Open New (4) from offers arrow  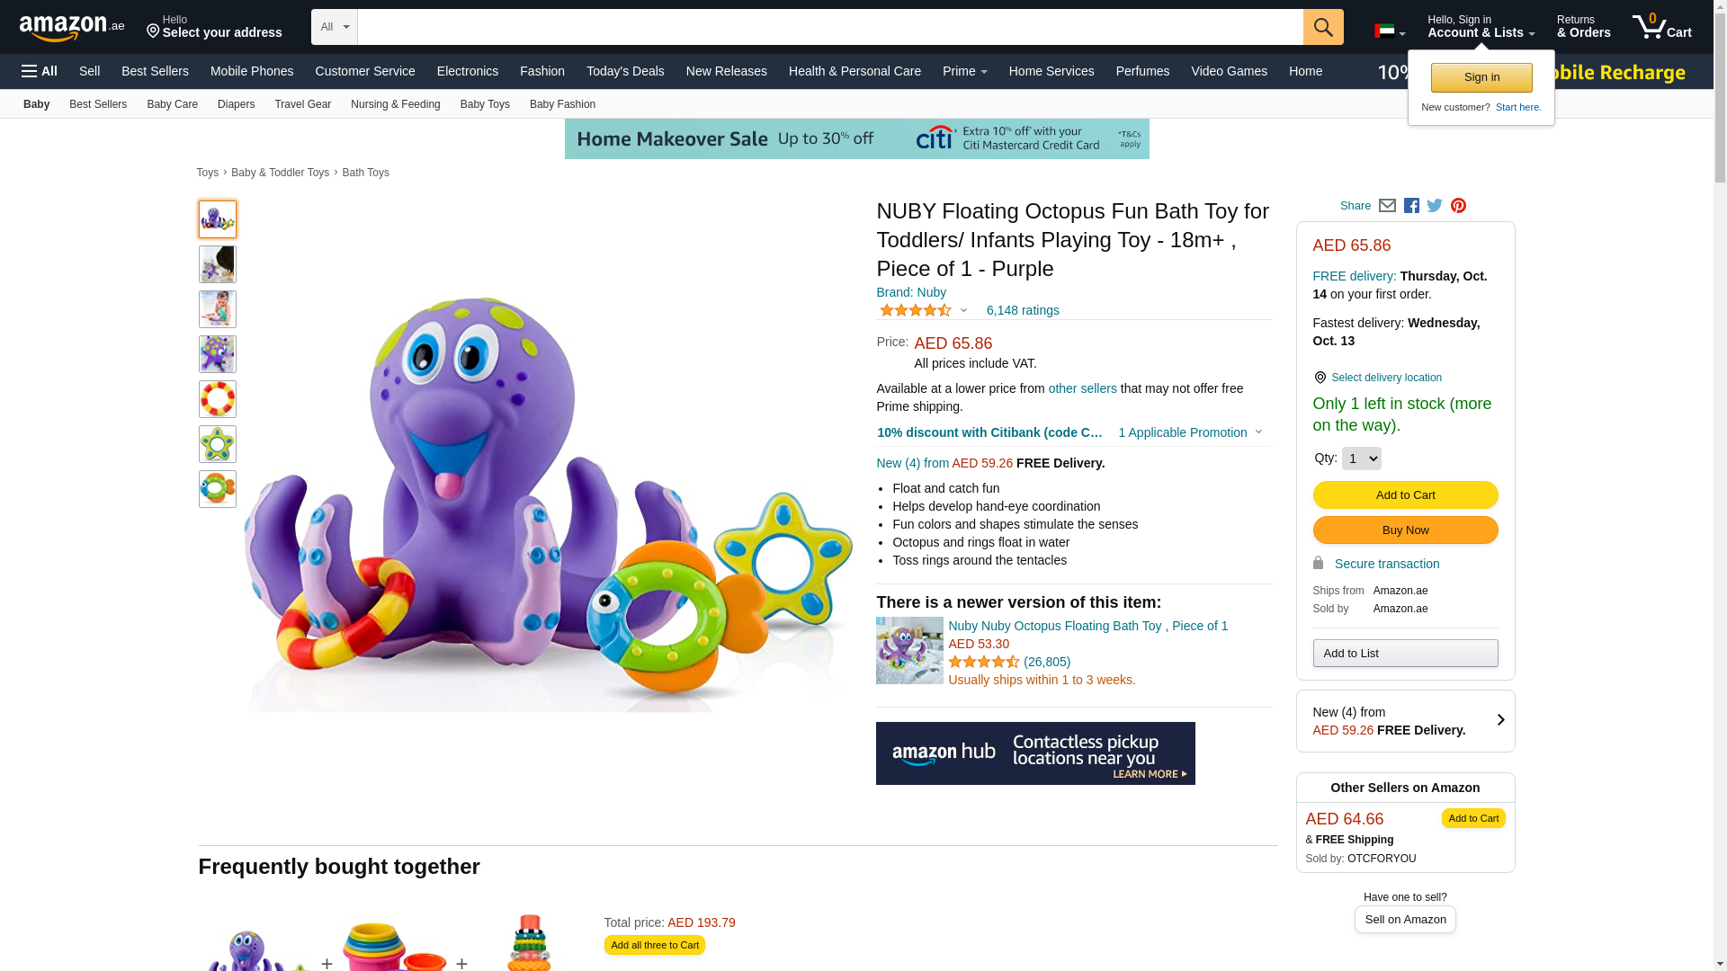pos(1499,720)
